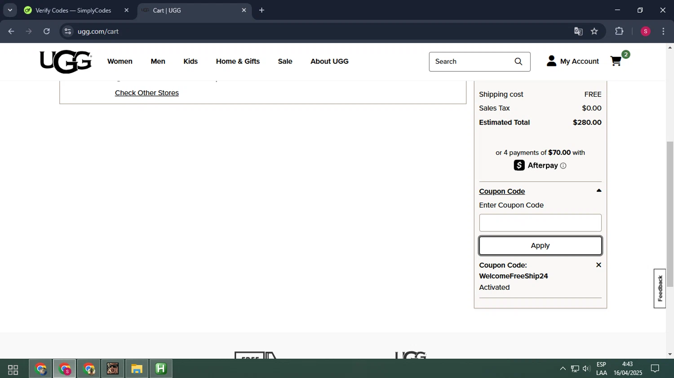Click the UGG logo to go home
This screenshot has height=378, width=674.
click(66, 61)
